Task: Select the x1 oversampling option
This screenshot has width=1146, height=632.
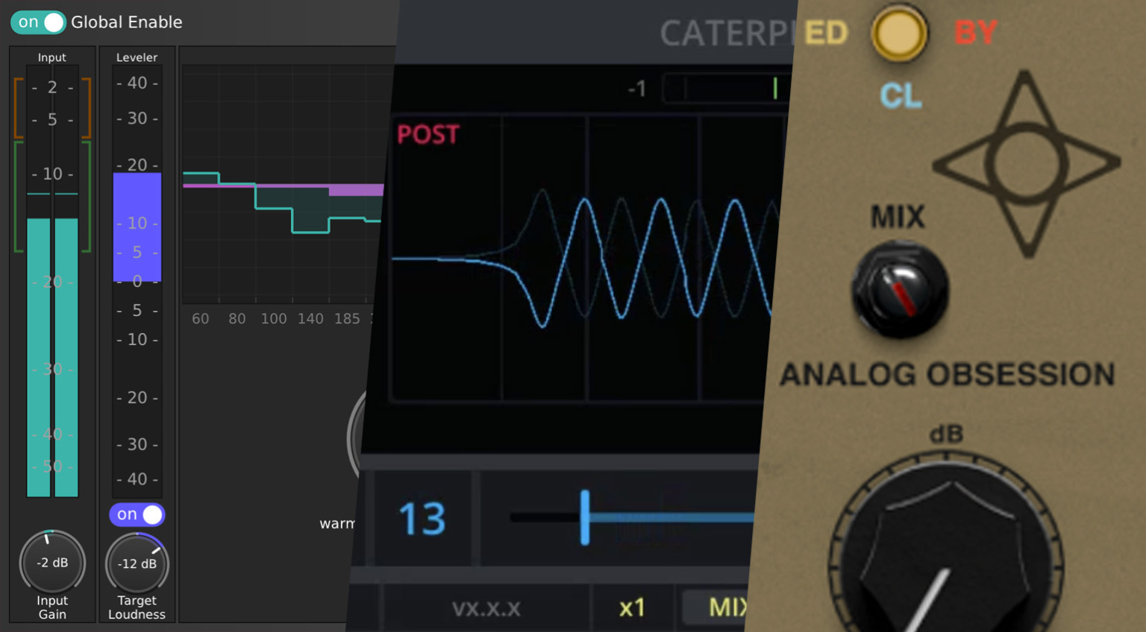Action: [x=632, y=607]
